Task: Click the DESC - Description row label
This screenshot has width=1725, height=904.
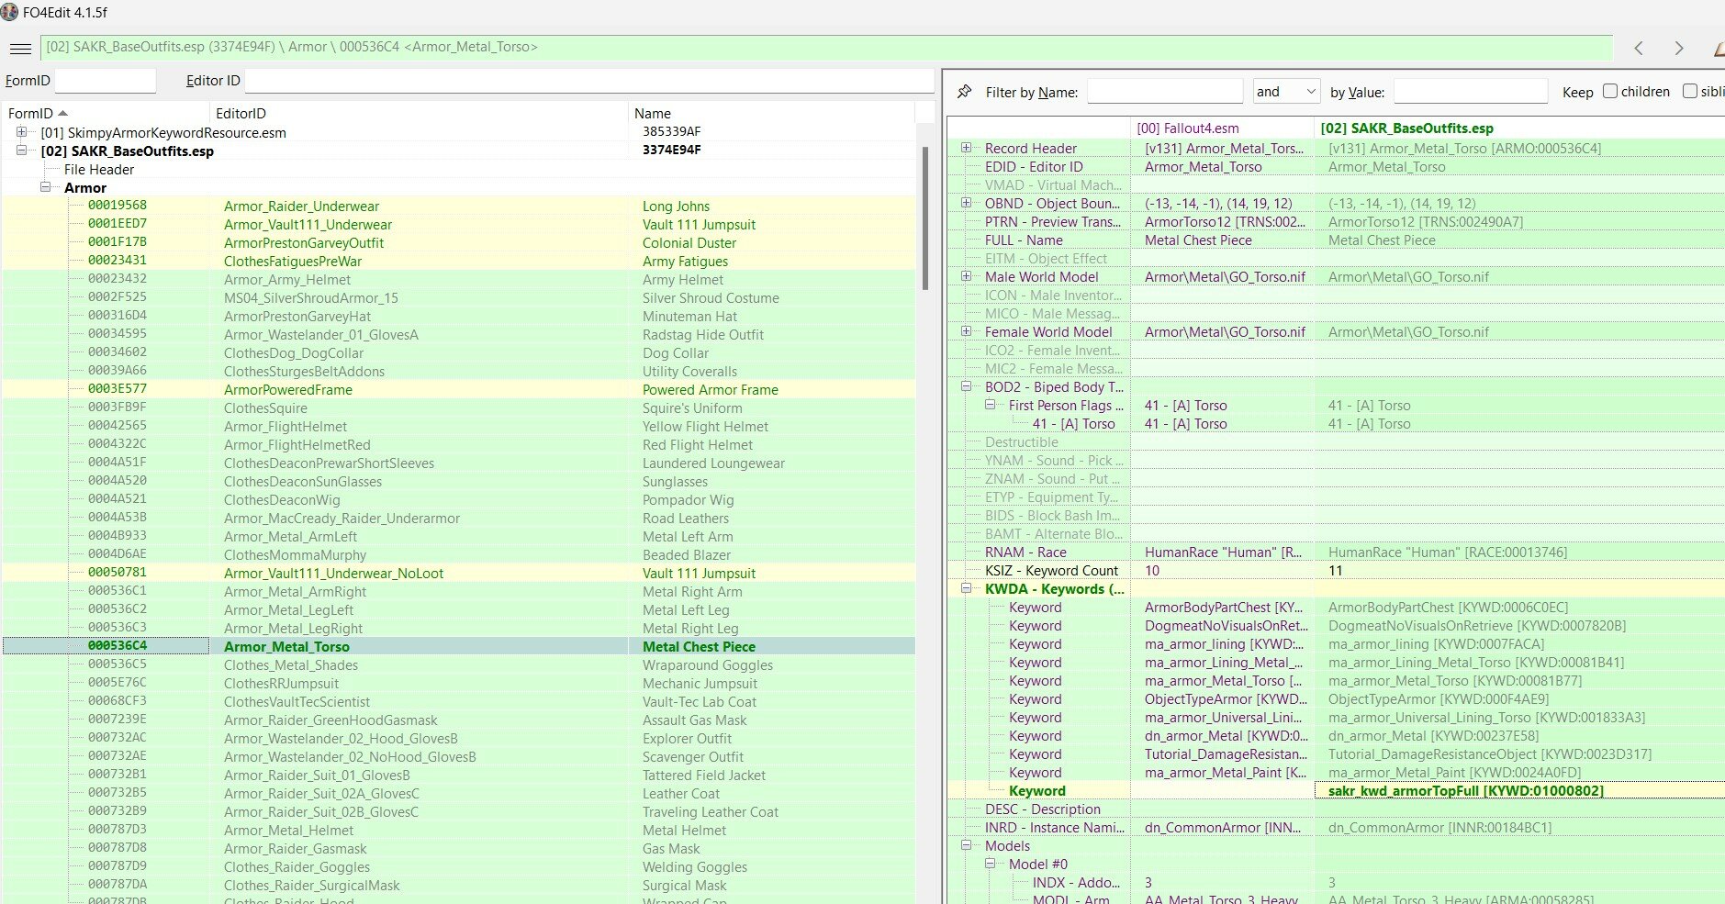Action: point(1043,809)
